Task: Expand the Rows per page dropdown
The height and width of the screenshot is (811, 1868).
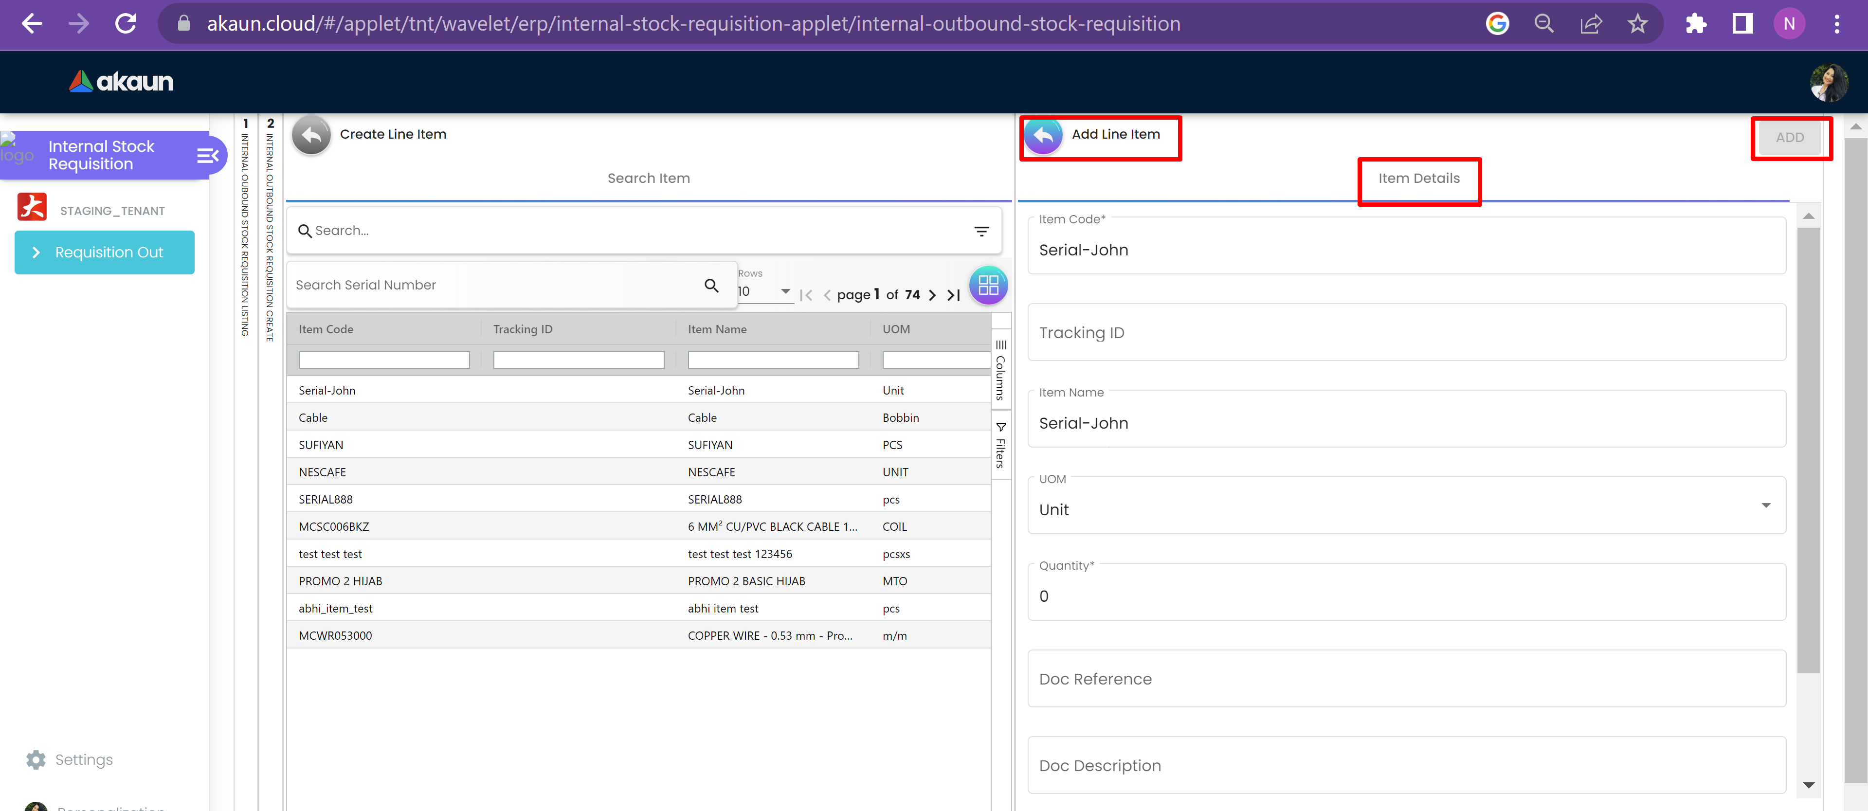Action: pyautogui.click(x=784, y=291)
